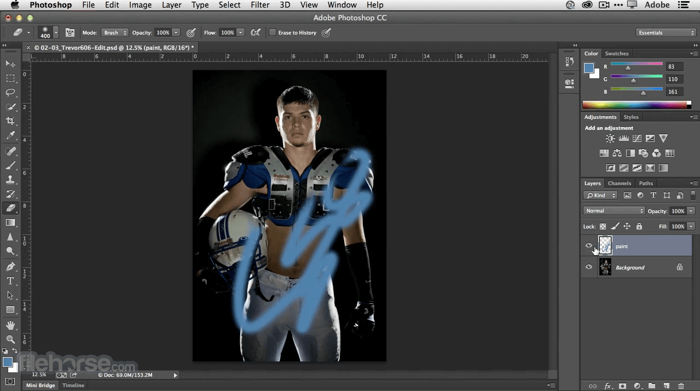Enable Erase to History checkbox
This screenshot has width=700, height=391.
[272, 33]
